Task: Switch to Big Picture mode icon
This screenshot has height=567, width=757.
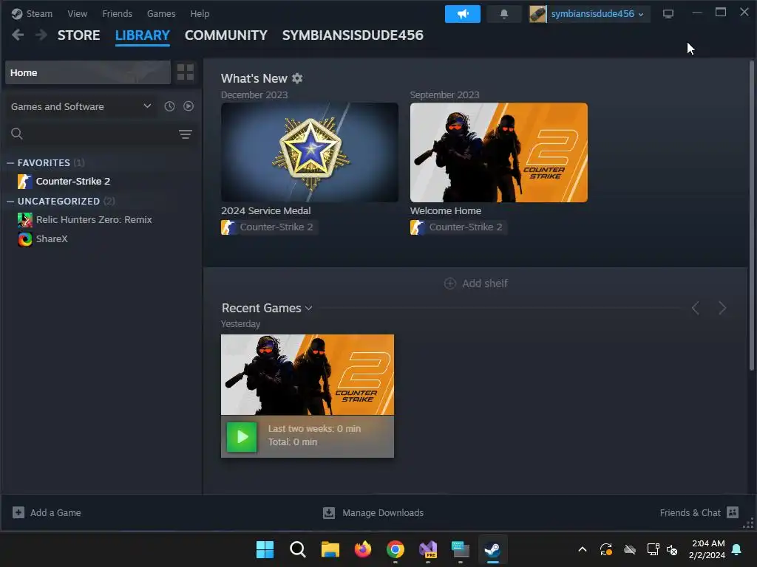Action: [x=668, y=14]
